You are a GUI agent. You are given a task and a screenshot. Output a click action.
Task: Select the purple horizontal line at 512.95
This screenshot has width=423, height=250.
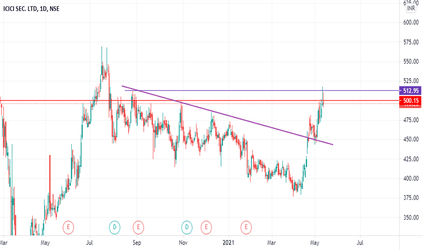click(x=262, y=90)
